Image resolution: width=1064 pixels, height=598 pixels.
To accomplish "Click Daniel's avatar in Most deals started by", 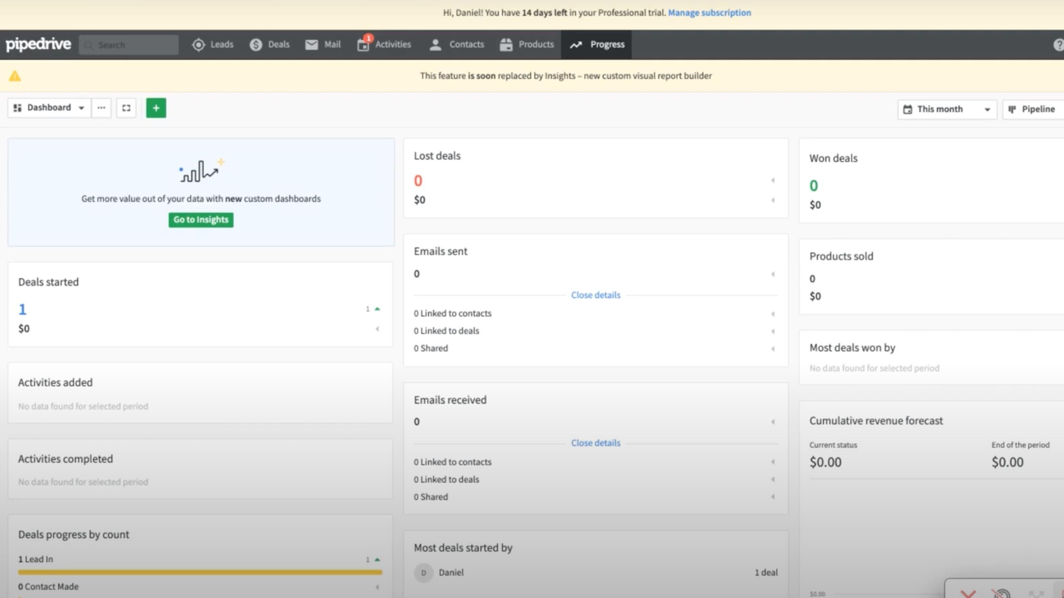I will pyautogui.click(x=424, y=573).
